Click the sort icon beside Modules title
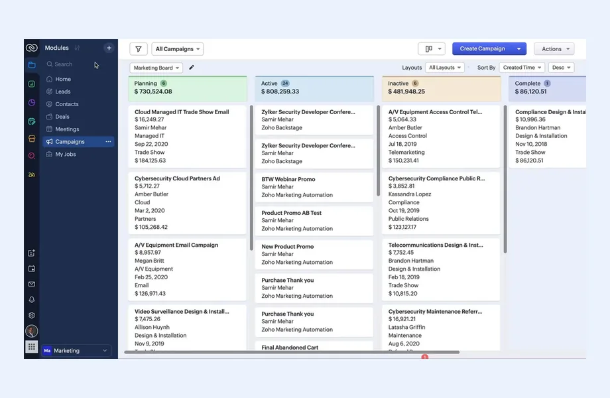This screenshot has width=610, height=398. pyautogui.click(x=77, y=48)
